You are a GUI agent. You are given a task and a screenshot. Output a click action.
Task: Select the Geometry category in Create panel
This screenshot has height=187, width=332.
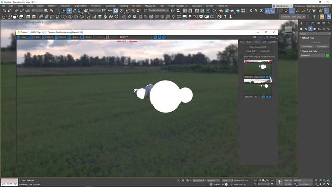click(x=301, y=29)
